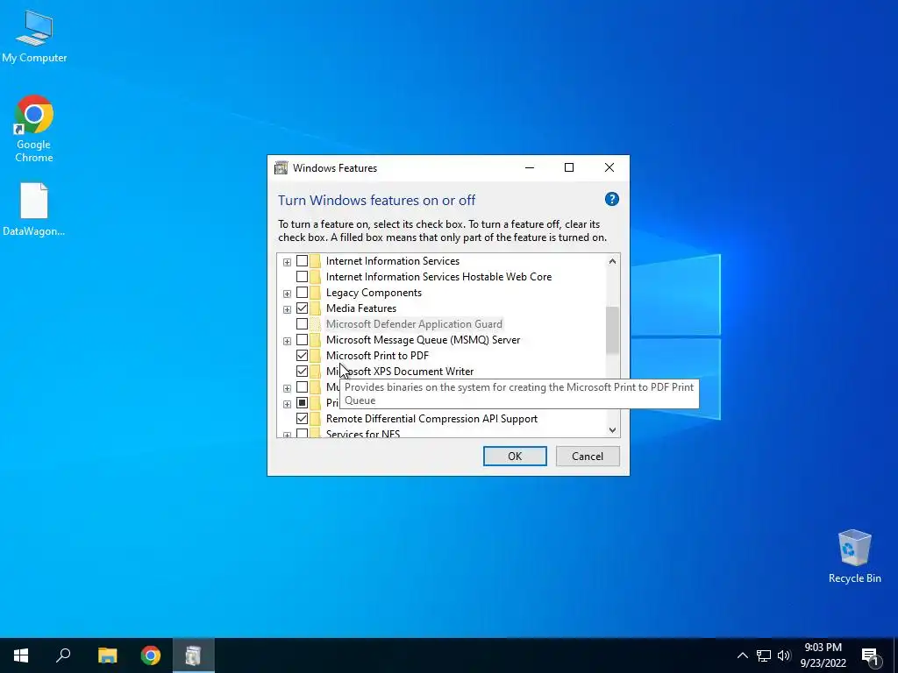Check Microsoft Message Queue (MSMQ) Server
This screenshot has width=898, height=673.
click(302, 340)
